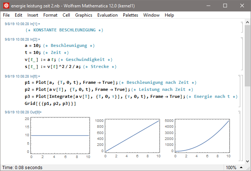The height and width of the screenshot is (171, 251).
Task: Click the scrollbar down arrow
Action: [x=248, y=161]
